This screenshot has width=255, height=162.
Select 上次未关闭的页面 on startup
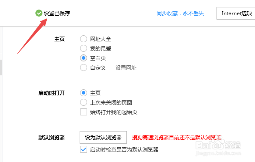[84, 102]
